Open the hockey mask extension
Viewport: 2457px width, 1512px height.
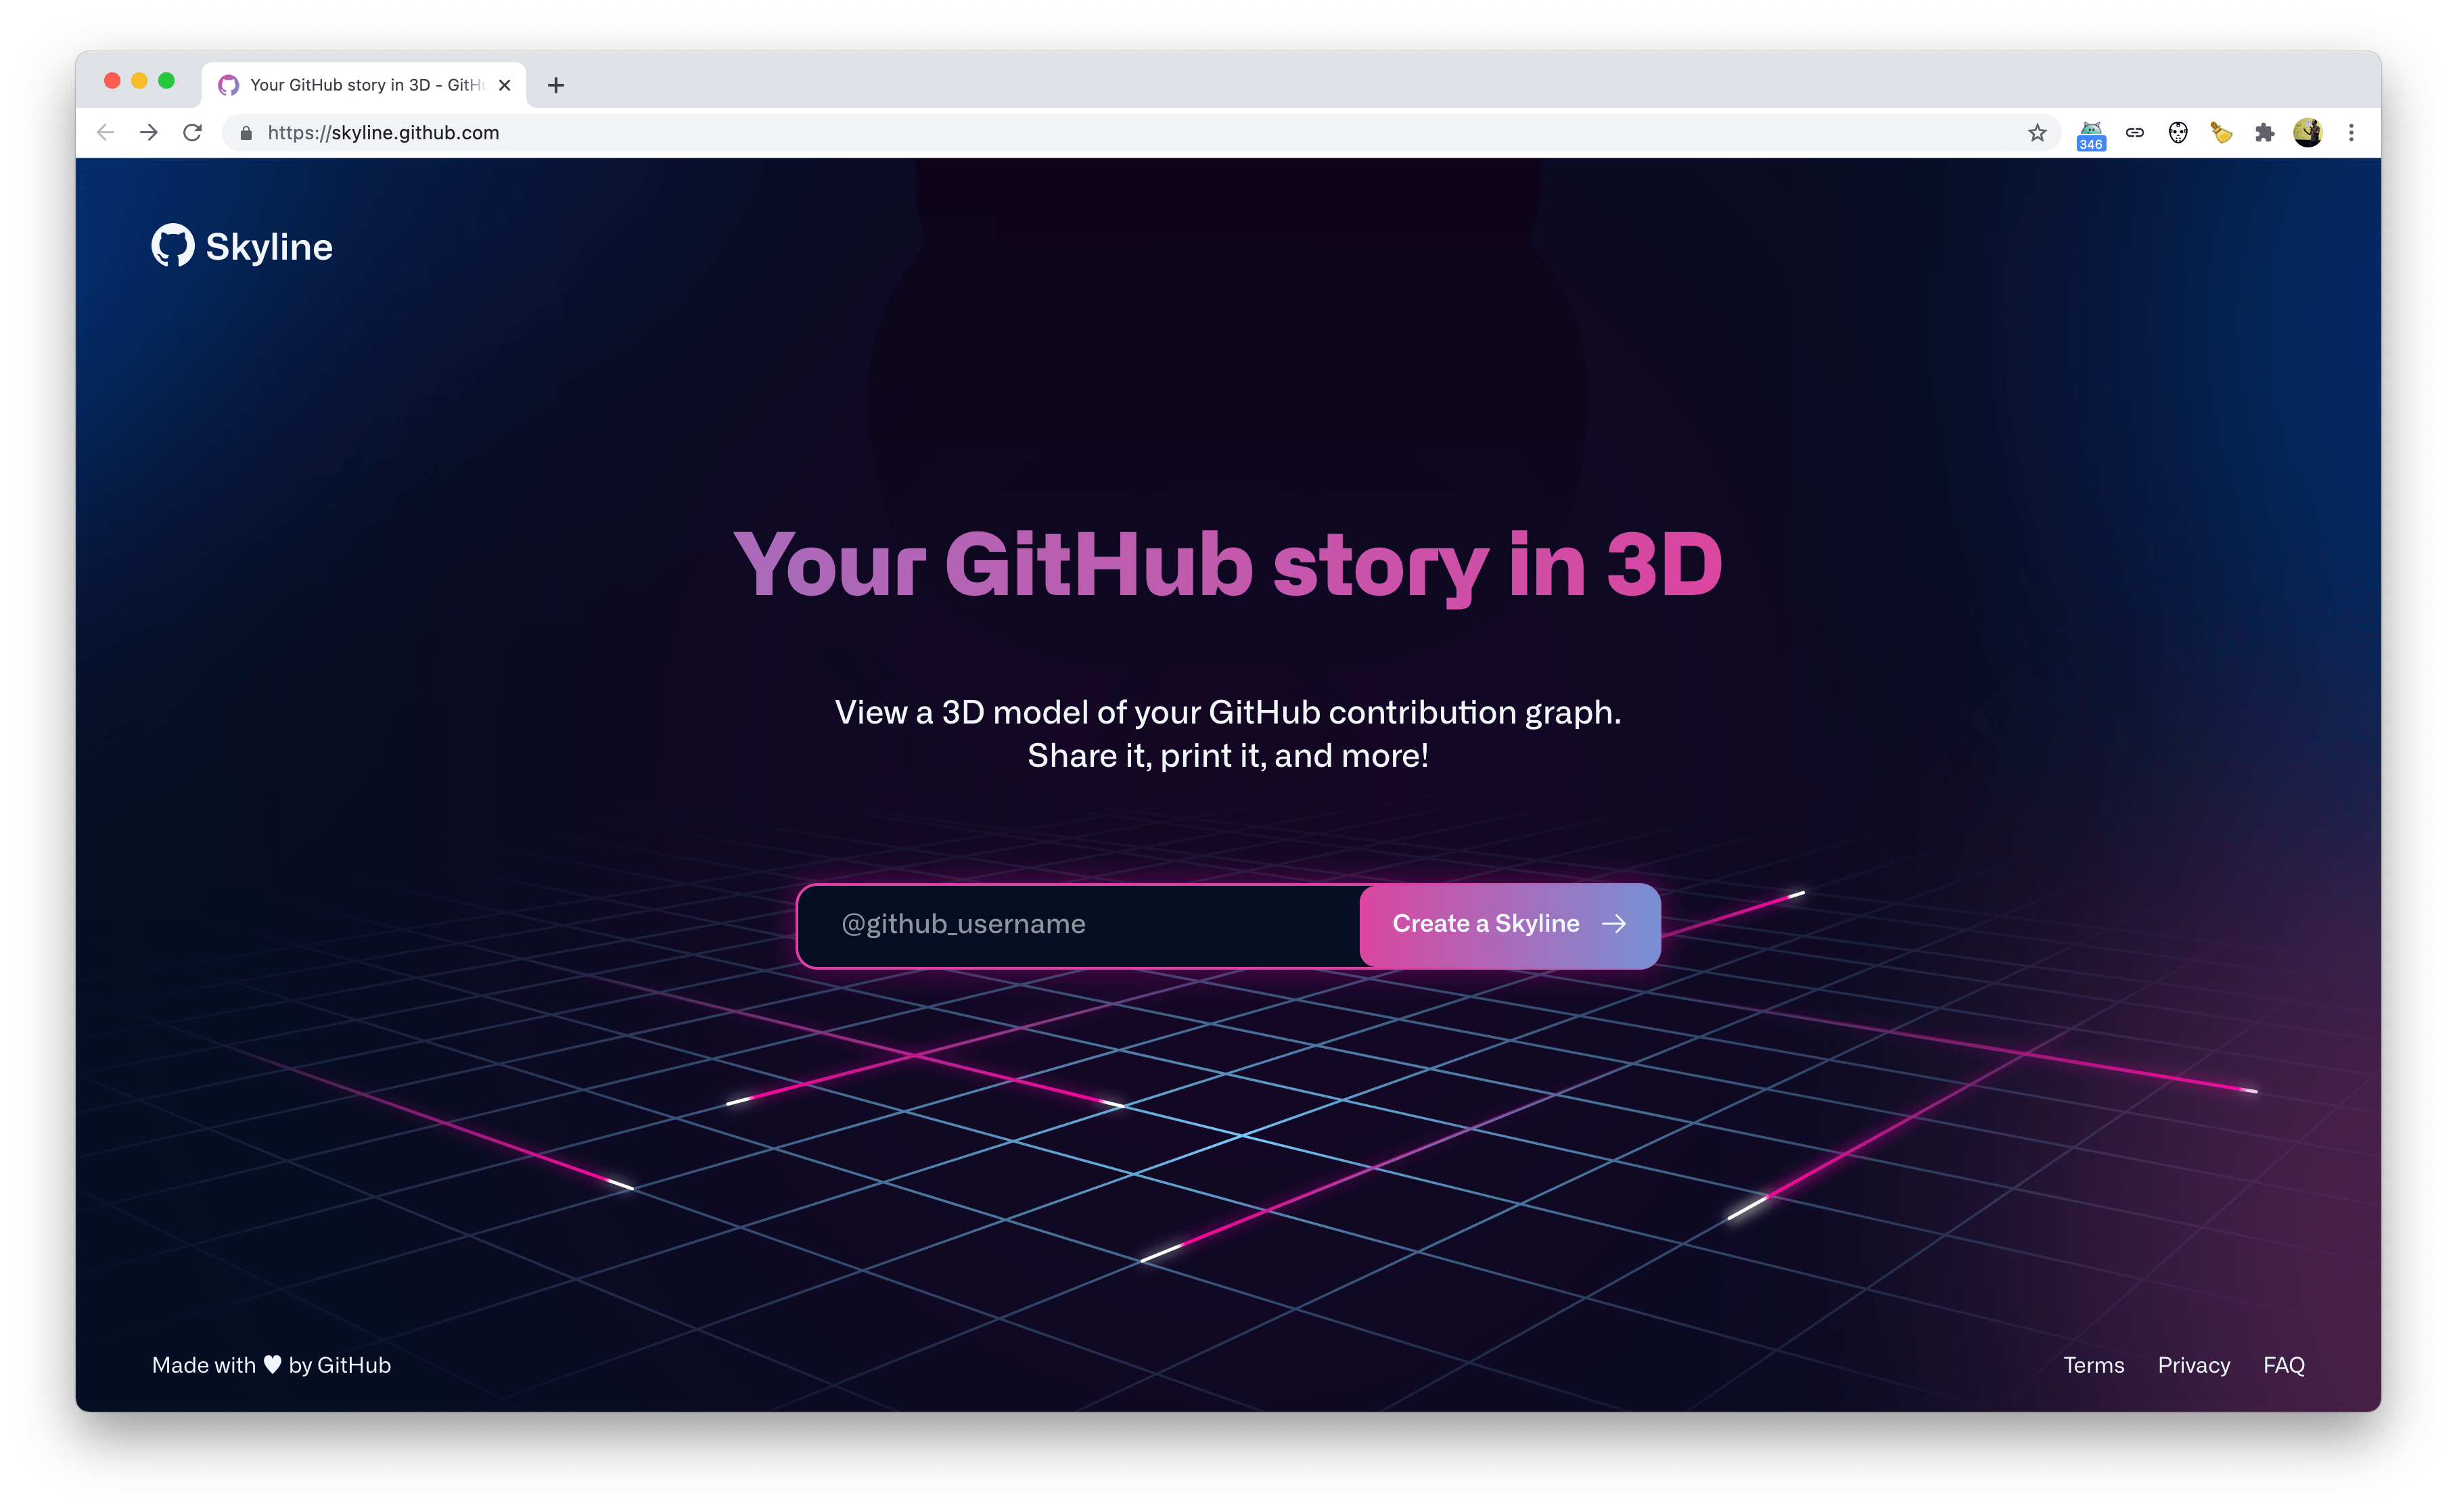click(x=2178, y=133)
